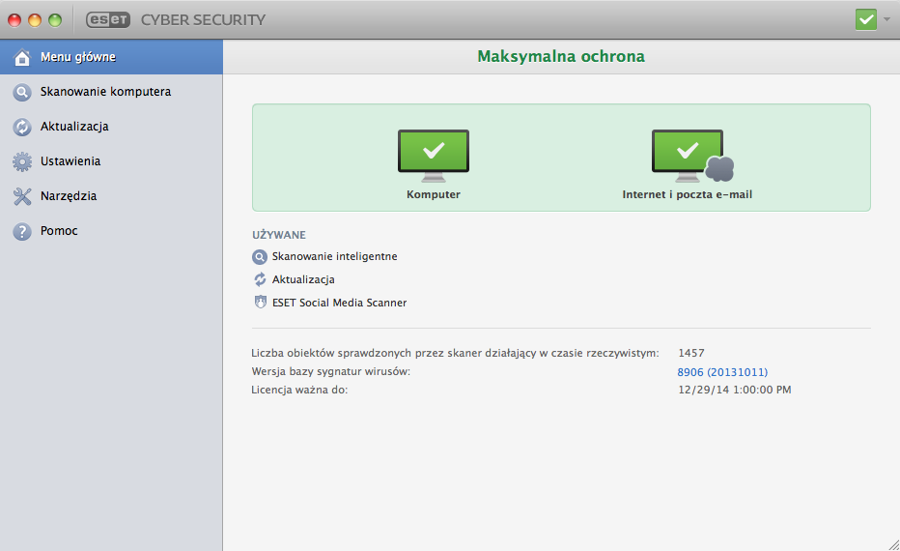Click the home icon beside Menu główne
Viewport: 900px width, 551px height.
click(x=22, y=57)
